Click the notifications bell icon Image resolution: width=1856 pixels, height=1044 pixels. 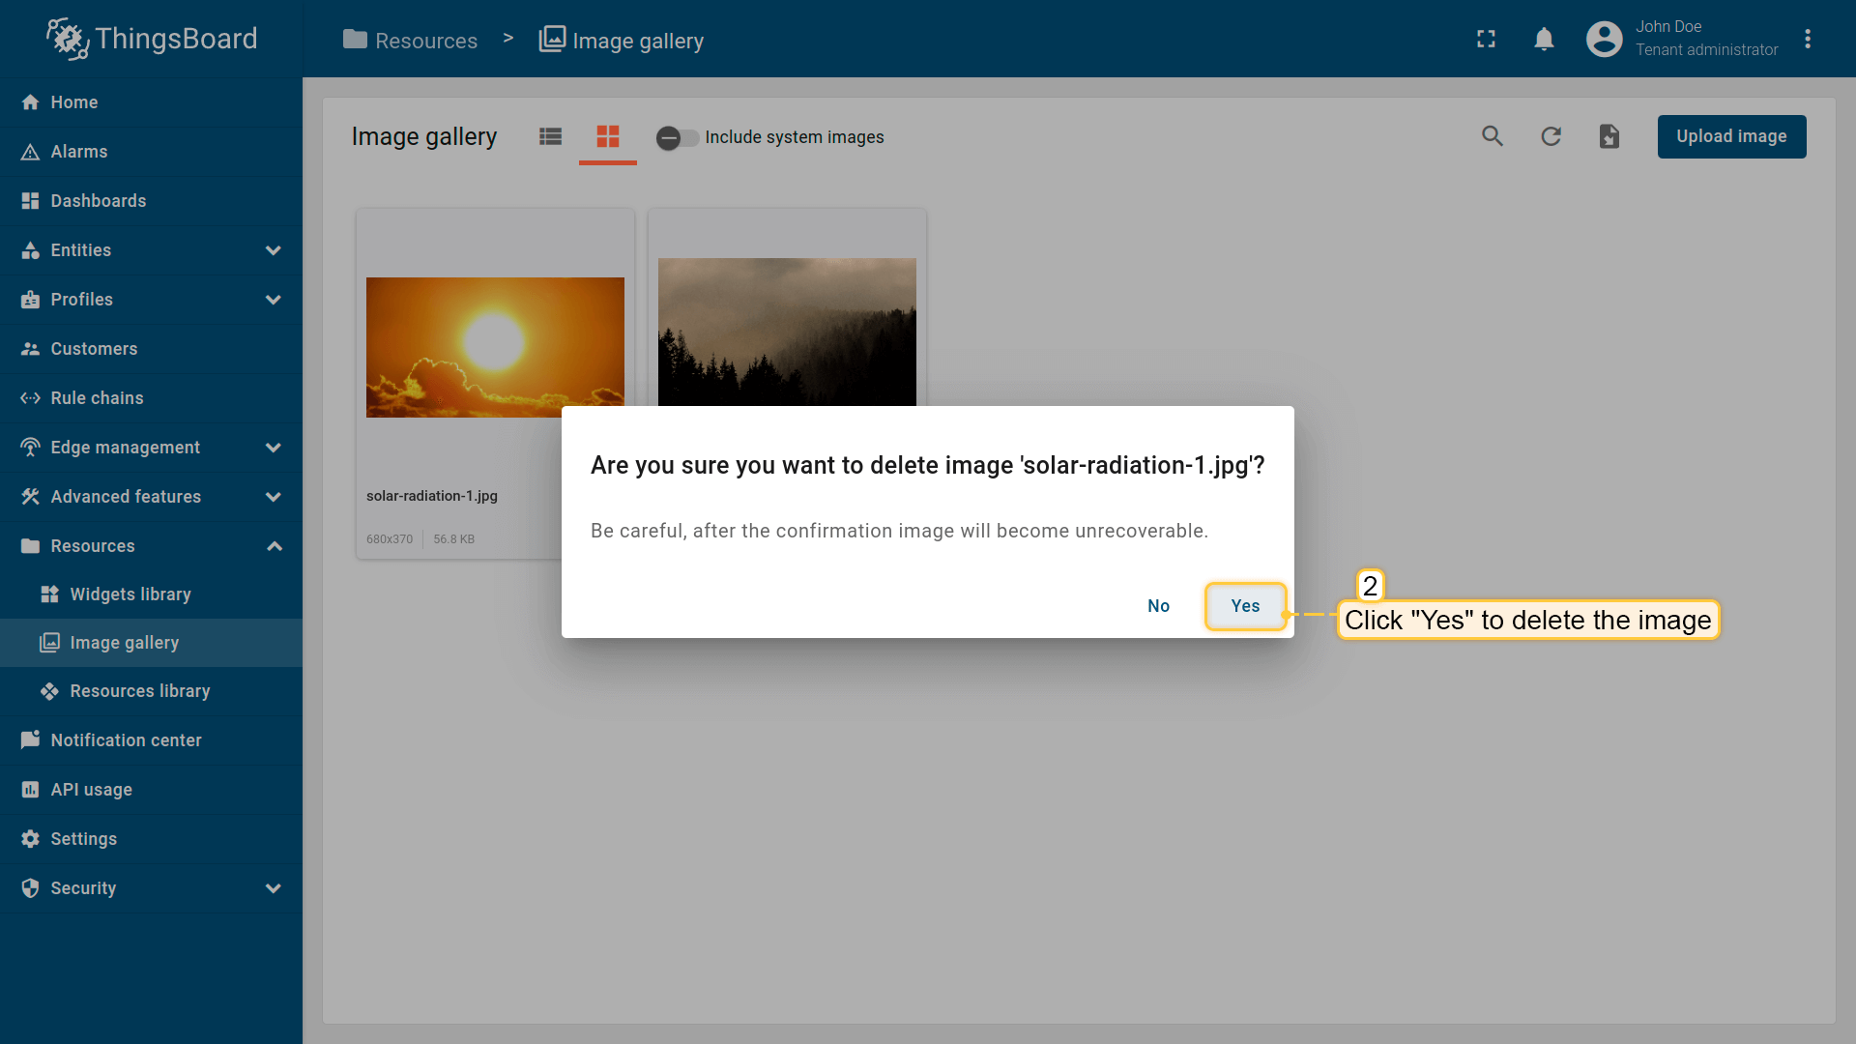tap(1544, 39)
